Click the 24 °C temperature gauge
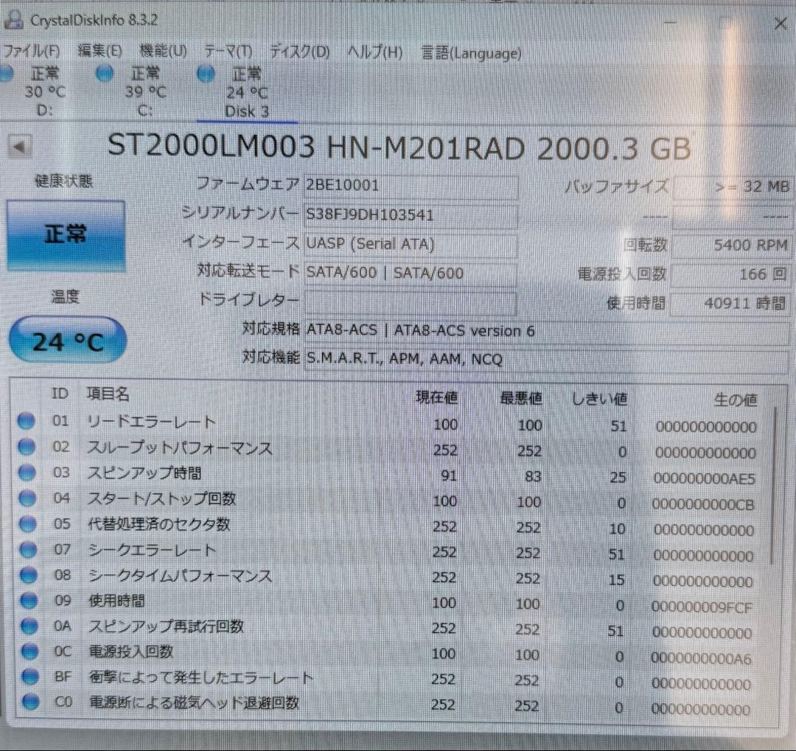Viewport: 796px width, 751px height. click(66, 340)
